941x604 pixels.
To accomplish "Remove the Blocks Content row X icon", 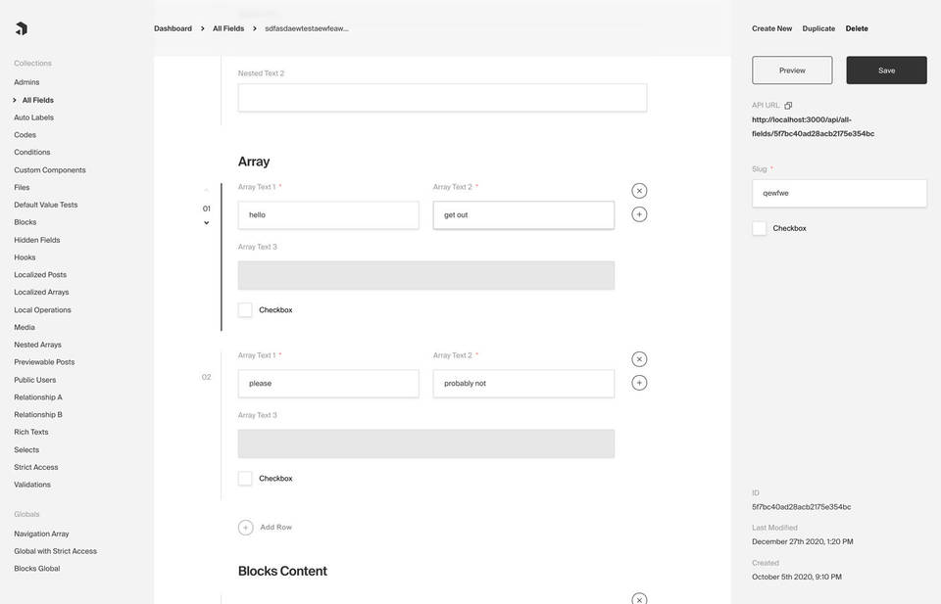I will click(x=639, y=598).
